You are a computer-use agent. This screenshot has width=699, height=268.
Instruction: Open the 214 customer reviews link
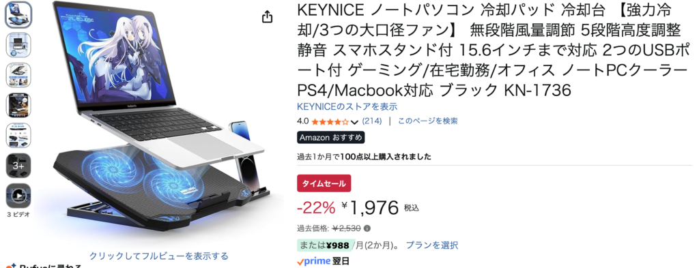click(x=372, y=121)
